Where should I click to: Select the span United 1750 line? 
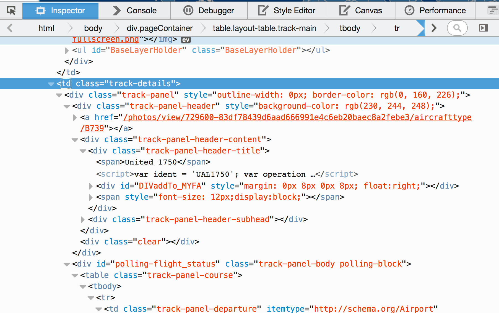153,162
